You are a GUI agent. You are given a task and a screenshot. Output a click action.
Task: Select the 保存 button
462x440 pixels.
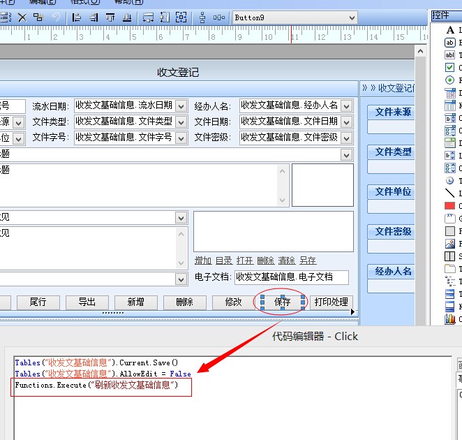[283, 302]
